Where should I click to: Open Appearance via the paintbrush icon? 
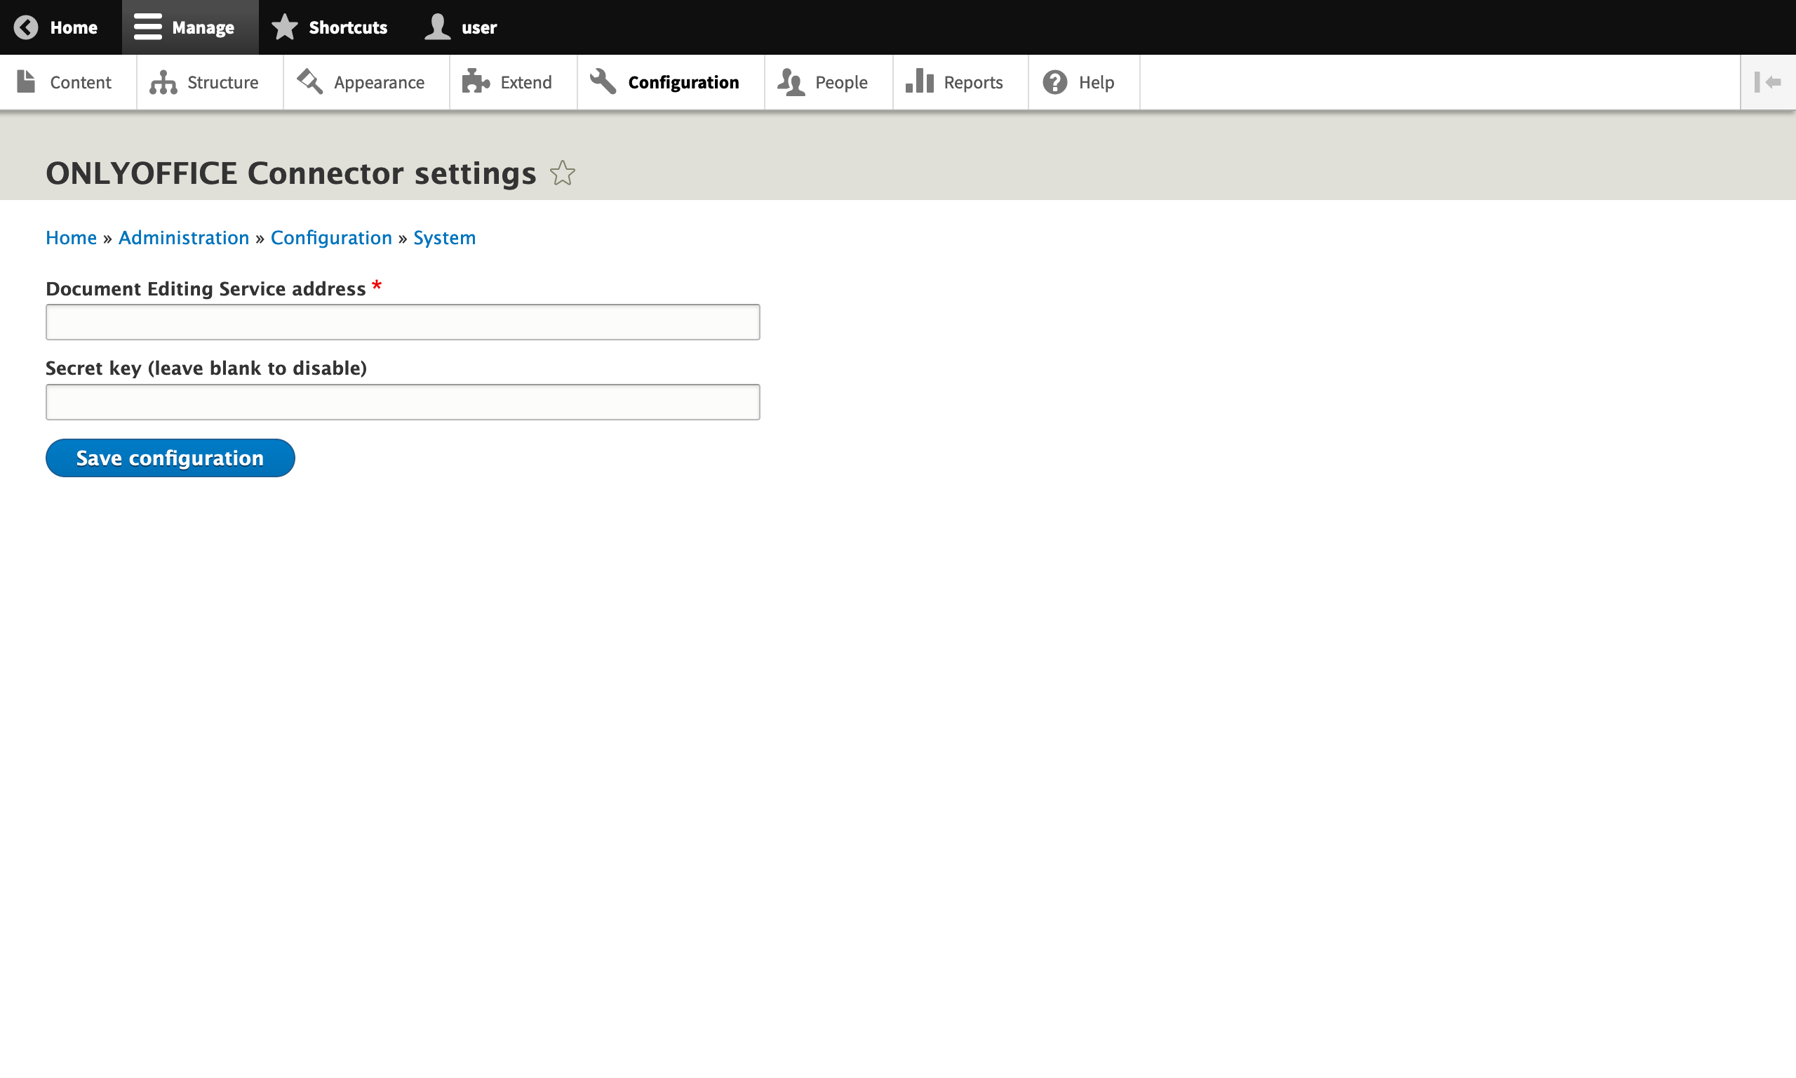click(310, 82)
